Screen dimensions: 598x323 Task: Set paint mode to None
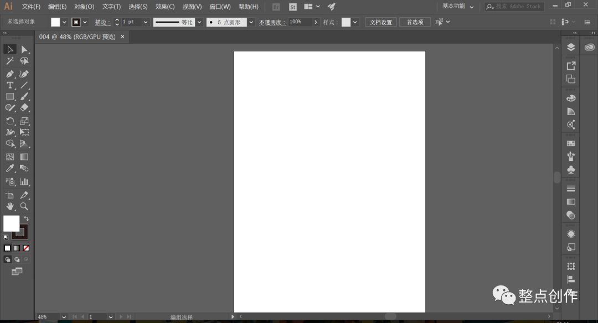coord(27,248)
